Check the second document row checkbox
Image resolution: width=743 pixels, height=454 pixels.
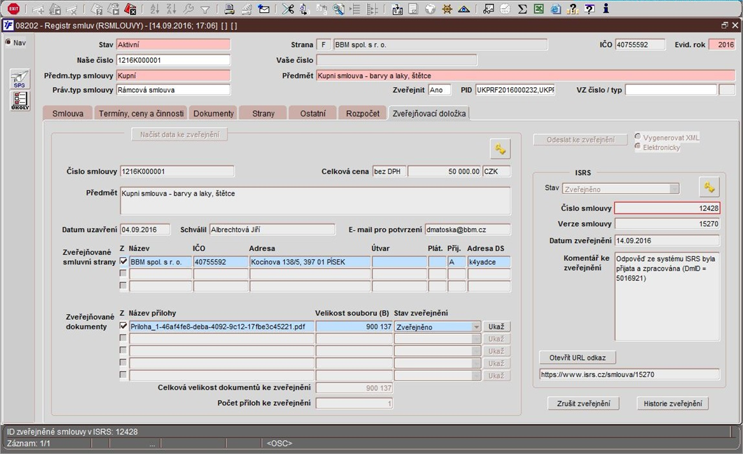124,338
